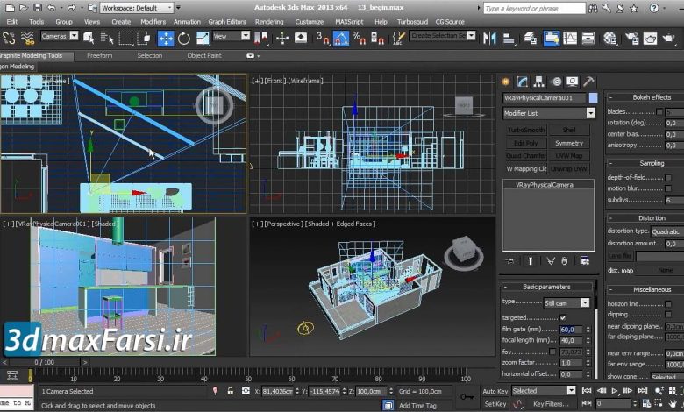Open Render Setup teapot icon
The image size is (684, 412).
coord(631,39)
